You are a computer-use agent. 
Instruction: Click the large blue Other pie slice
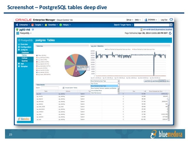coord(82,60)
